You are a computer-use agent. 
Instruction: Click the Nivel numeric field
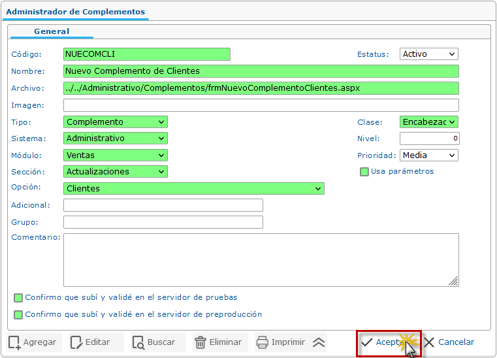click(x=430, y=138)
